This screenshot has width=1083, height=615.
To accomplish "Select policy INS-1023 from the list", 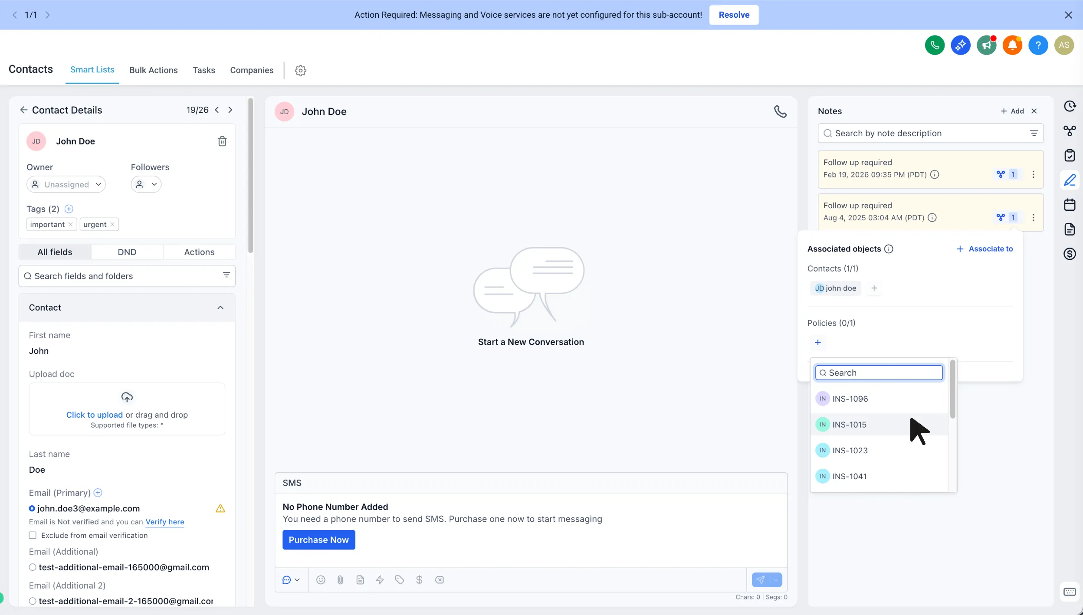I will pyautogui.click(x=850, y=451).
